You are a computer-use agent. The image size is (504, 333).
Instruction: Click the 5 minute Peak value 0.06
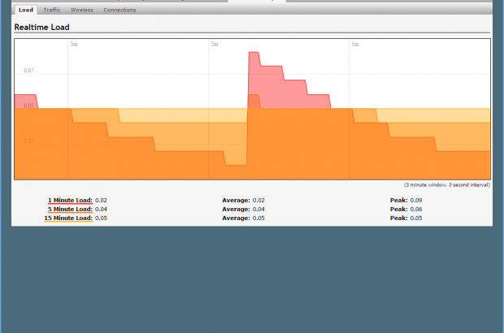pyautogui.click(x=416, y=209)
